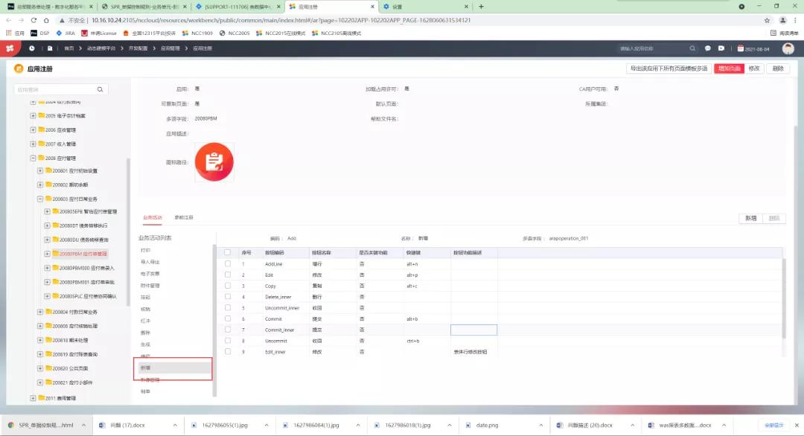Image resolution: width=804 pixels, height=436 pixels.
Task: Check the Delete_inner row checkbox
Action: pyautogui.click(x=228, y=297)
